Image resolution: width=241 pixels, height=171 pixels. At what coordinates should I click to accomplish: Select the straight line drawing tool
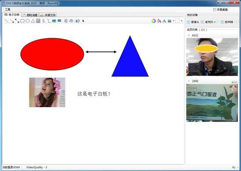tap(7, 21)
